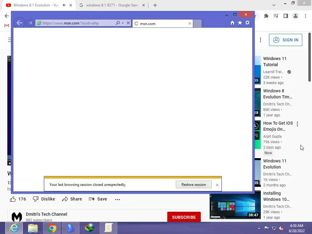The height and width of the screenshot is (234, 312).
Task: Subscribe to Dmitri's Tech Channel
Action: click(x=184, y=217)
